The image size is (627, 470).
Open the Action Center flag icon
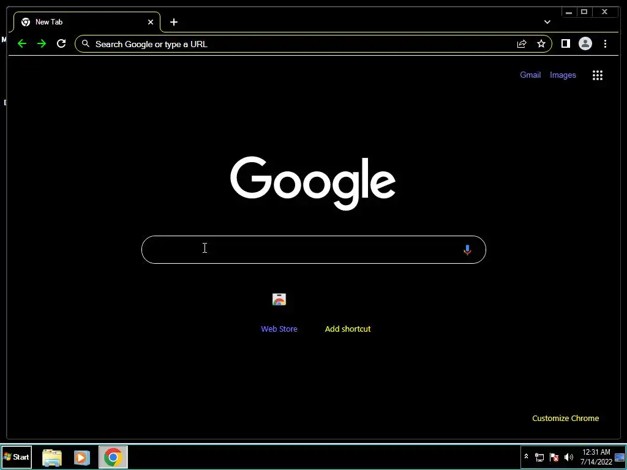click(x=554, y=457)
